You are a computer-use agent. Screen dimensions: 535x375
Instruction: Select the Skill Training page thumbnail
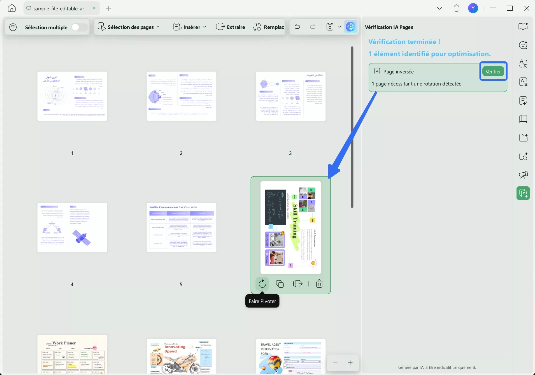[291, 228]
